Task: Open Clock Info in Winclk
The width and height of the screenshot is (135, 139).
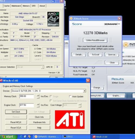Action: point(39,117)
